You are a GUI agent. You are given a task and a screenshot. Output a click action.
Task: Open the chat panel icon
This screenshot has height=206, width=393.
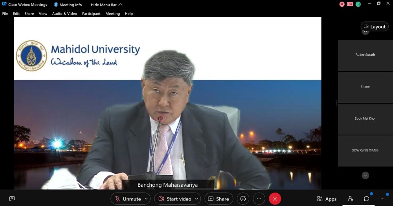tap(366, 199)
